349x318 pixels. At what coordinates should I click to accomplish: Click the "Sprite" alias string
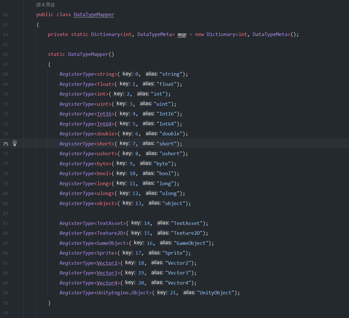click(x=174, y=253)
